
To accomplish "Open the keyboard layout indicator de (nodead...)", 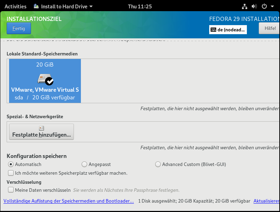I will 228,30.
